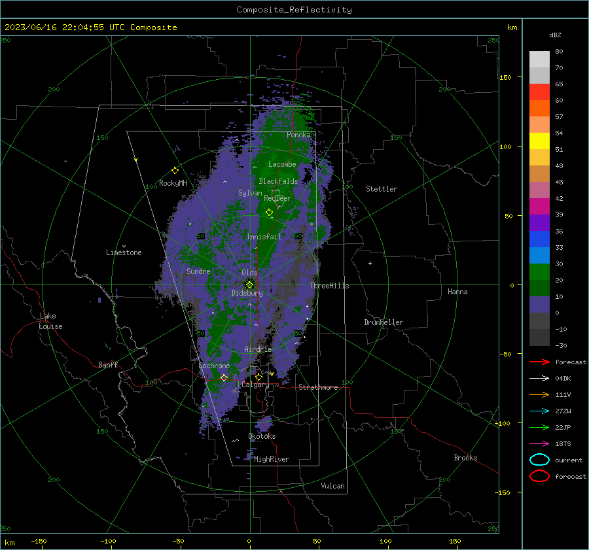Click the Innisfail town label

tap(264, 237)
